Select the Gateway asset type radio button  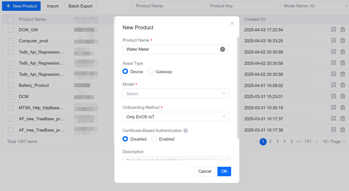[x=151, y=72]
